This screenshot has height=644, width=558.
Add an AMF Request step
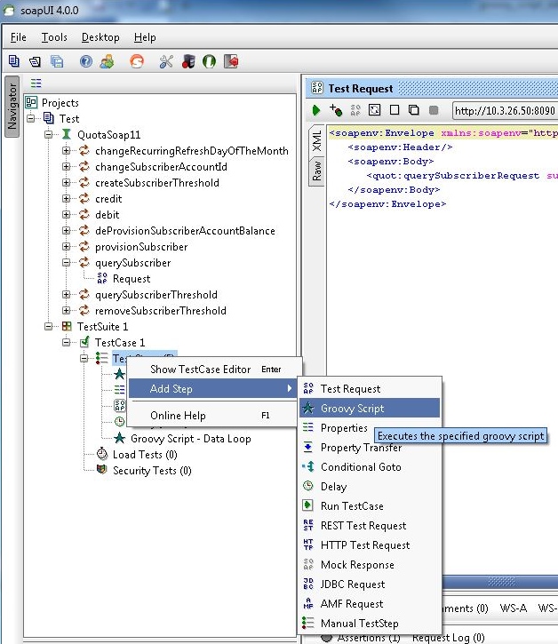(x=370, y=604)
